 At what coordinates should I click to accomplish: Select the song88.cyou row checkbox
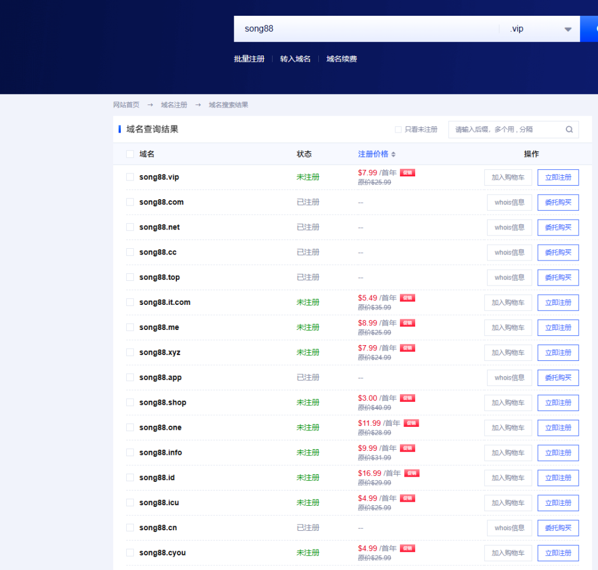130,552
